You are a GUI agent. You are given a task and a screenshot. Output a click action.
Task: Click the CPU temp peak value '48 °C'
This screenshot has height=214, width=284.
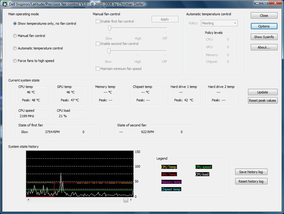pyautogui.click(x=36, y=100)
